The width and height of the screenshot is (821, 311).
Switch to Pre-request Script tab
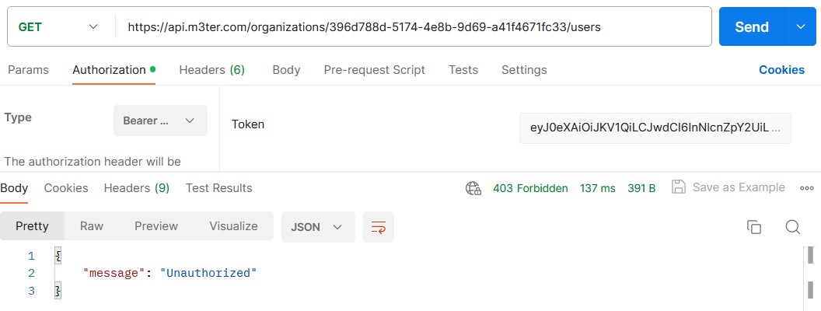pos(375,70)
